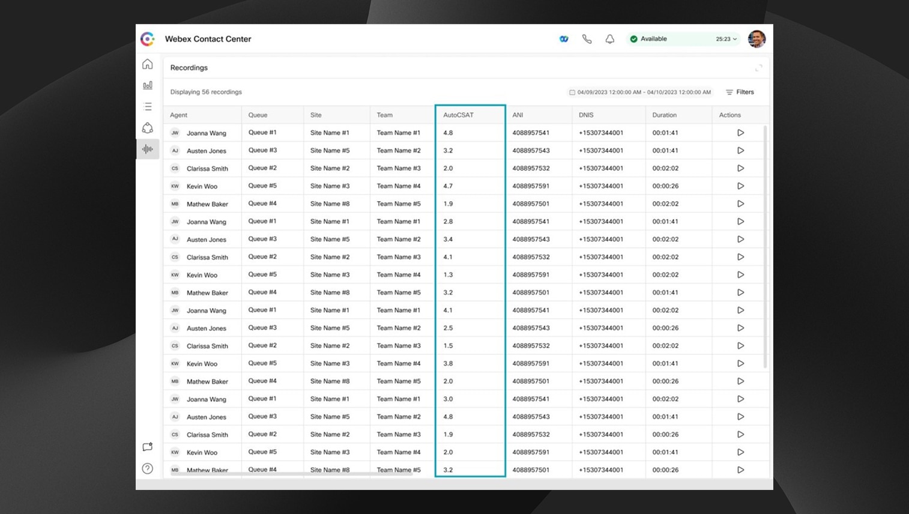This screenshot has width=909, height=514.
Task: Open the Help question mark icon
Action: pos(148,468)
